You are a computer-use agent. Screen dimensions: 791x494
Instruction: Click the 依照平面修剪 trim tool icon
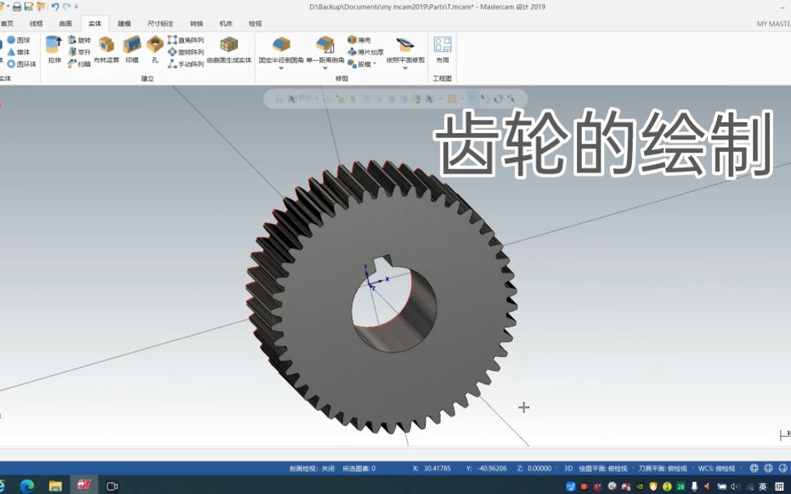405,45
